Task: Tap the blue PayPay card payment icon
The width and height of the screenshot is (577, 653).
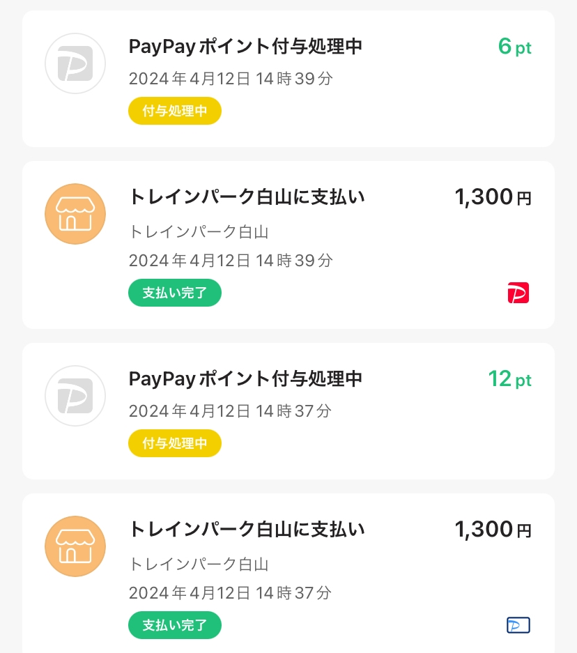Action: pos(518,625)
